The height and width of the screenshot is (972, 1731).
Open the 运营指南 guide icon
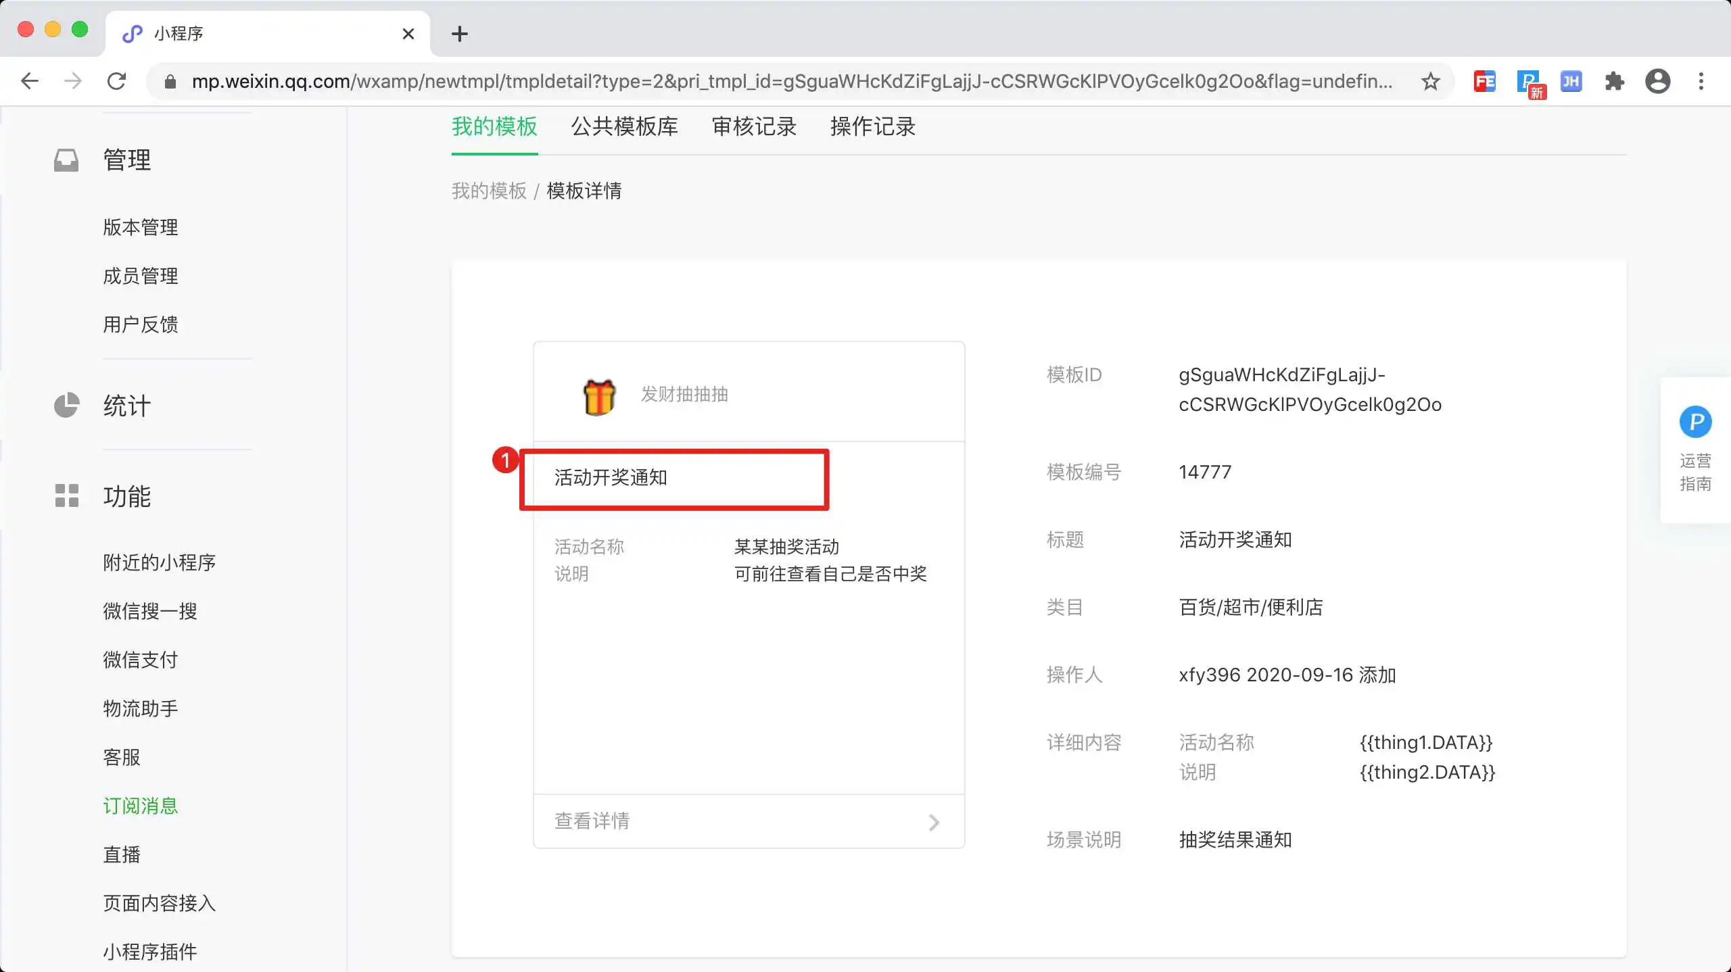point(1695,422)
